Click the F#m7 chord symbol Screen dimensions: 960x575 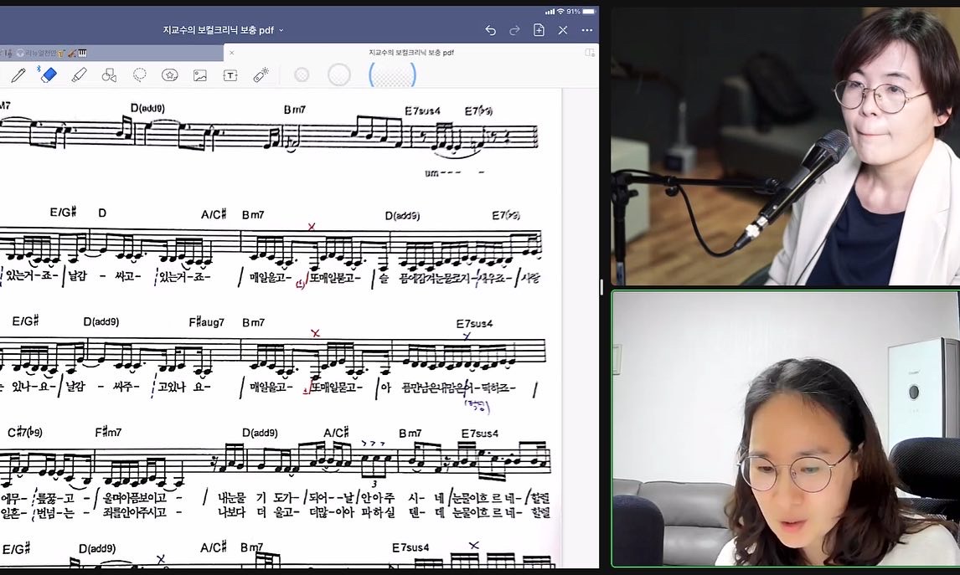tap(108, 433)
